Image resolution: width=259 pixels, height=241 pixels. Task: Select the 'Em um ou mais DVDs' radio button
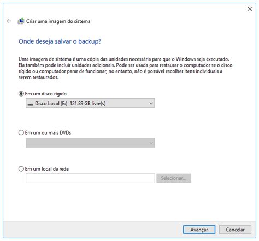click(21, 132)
